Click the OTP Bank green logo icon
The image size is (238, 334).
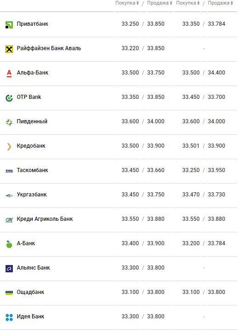9,98
